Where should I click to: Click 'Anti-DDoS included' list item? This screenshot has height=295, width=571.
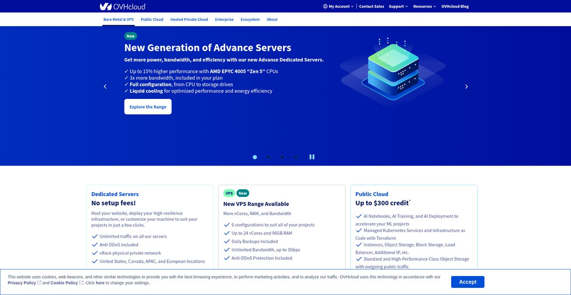(119, 245)
